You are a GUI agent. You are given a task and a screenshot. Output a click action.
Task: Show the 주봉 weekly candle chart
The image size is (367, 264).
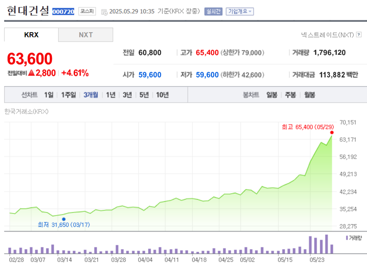(290, 95)
